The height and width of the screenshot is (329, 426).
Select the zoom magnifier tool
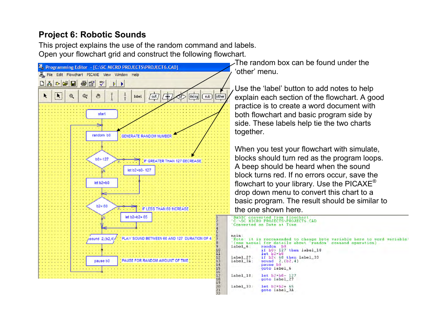point(71,96)
